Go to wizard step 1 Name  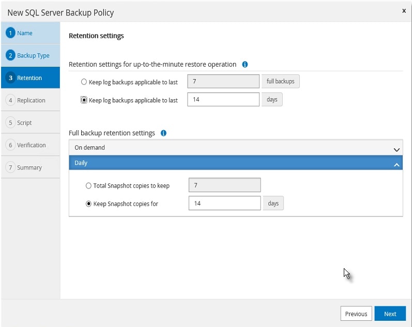pyautogui.click(x=30, y=33)
